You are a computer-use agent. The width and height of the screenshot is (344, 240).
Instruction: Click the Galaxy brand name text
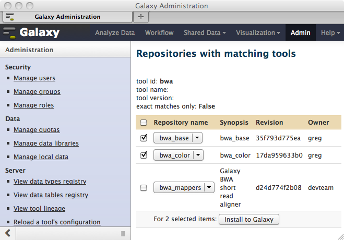[40, 33]
